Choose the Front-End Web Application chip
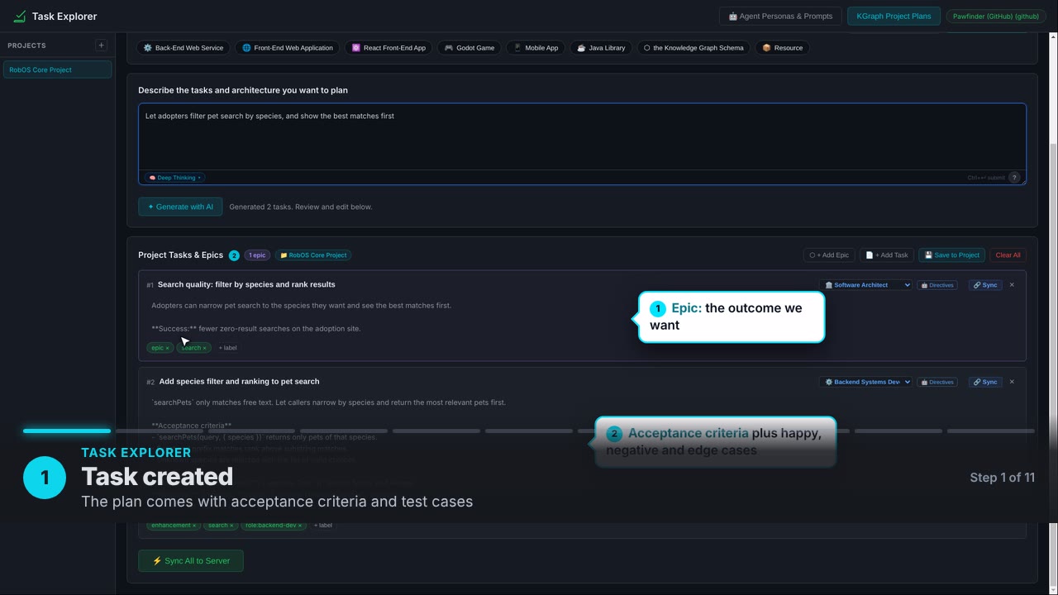 288,48
